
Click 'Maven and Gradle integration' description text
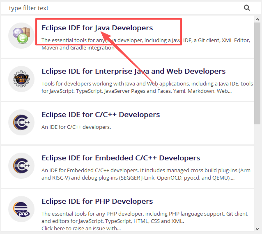(x=78, y=48)
